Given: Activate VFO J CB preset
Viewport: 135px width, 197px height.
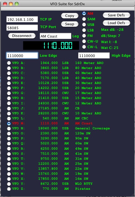Looking at the screenshot, I should coord(9,108).
